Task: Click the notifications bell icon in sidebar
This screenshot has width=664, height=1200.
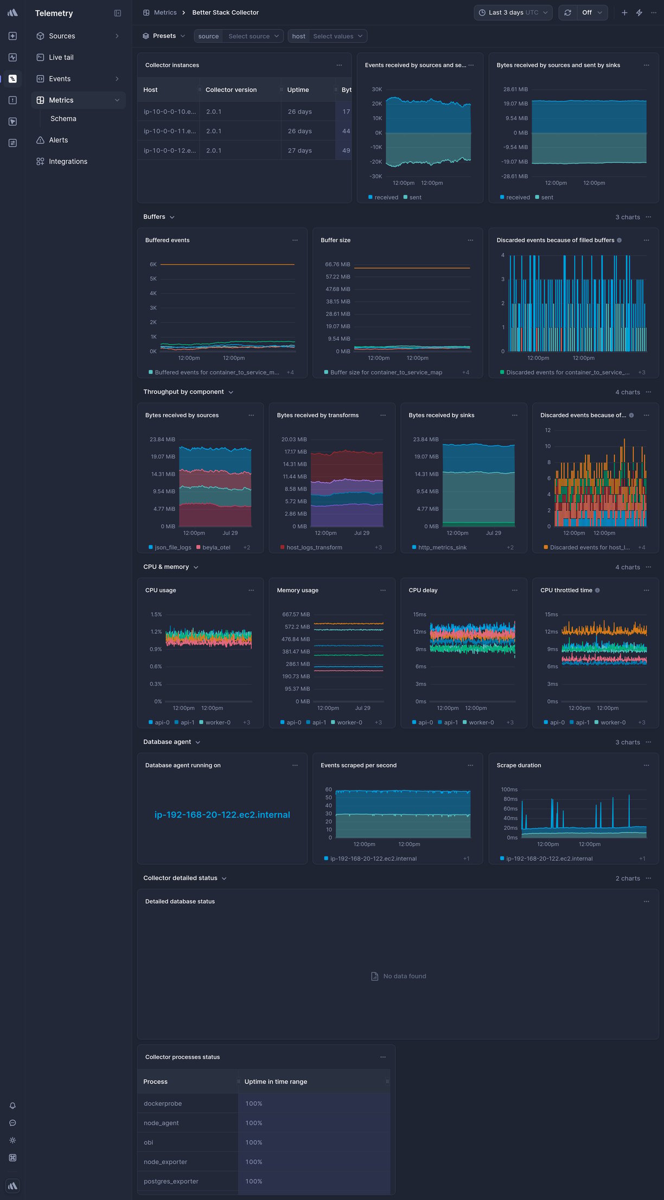Action: pos(12,1106)
